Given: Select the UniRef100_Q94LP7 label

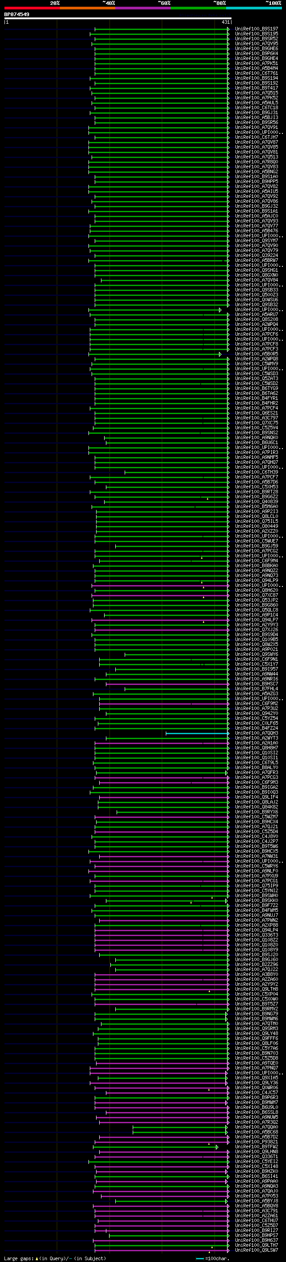Looking at the screenshot, I should click(x=257, y=620).
